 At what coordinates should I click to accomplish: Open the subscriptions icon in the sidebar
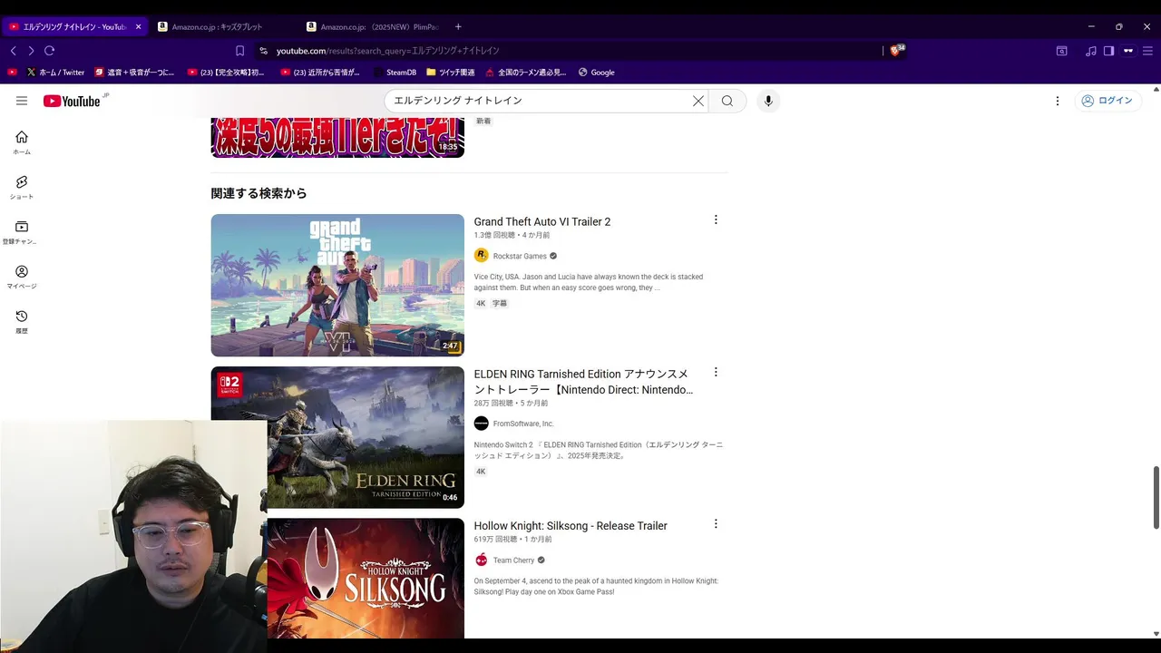click(x=22, y=232)
